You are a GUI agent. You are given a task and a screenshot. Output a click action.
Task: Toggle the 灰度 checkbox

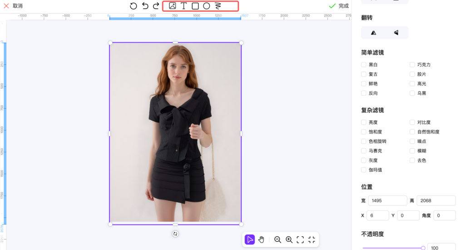tap(364, 160)
